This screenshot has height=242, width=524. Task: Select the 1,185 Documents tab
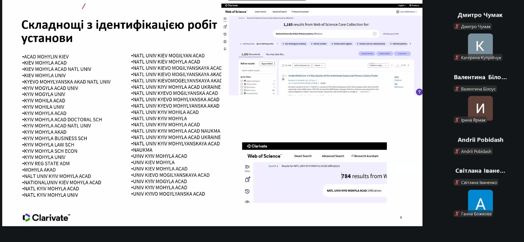pos(251,54)
